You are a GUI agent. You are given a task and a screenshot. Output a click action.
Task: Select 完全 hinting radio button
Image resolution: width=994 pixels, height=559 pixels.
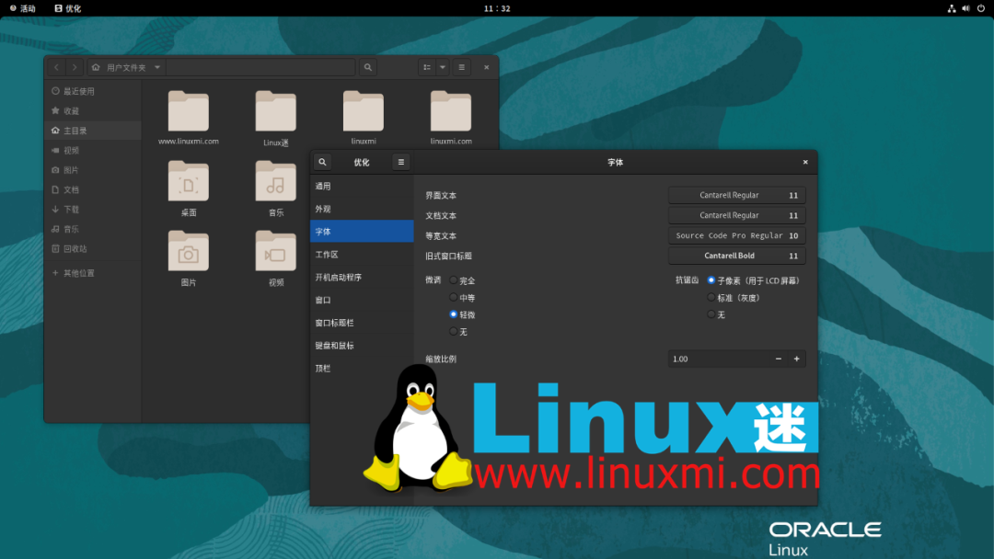[x=453, y=279]
